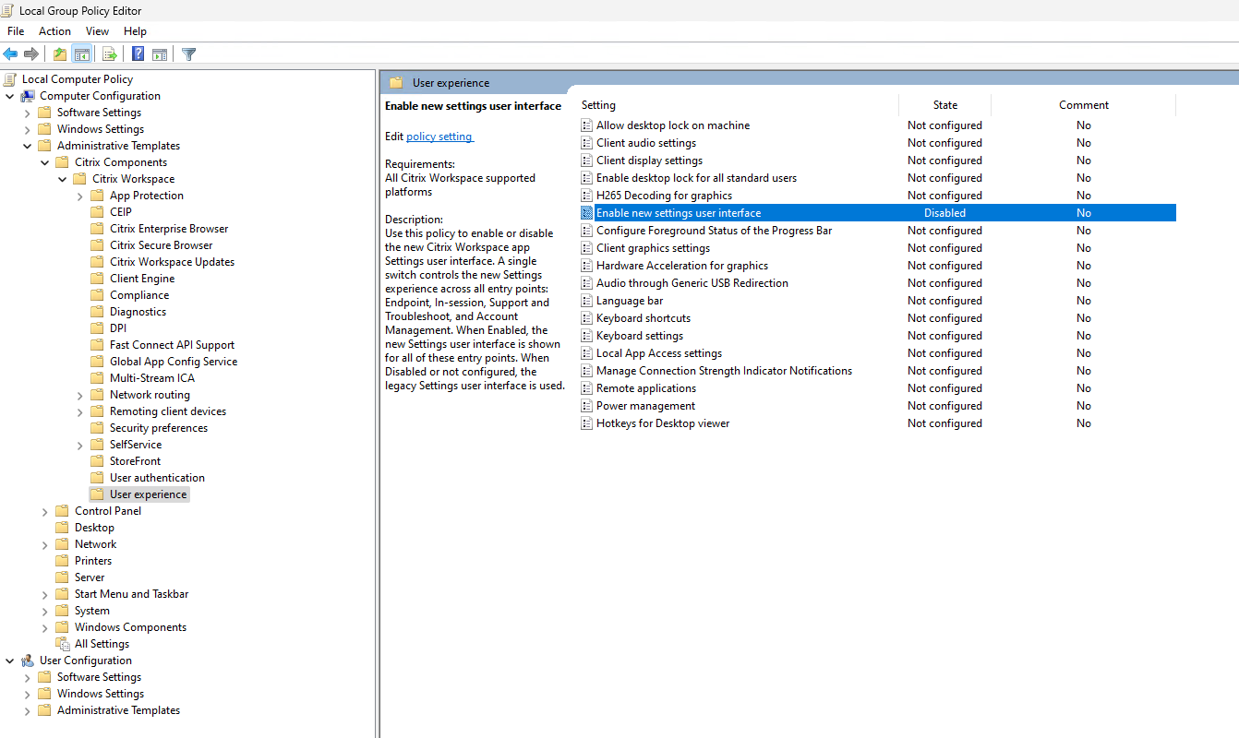Select the Security preferences folder
The image size is (1239, 738).
(x=159, y=428)
